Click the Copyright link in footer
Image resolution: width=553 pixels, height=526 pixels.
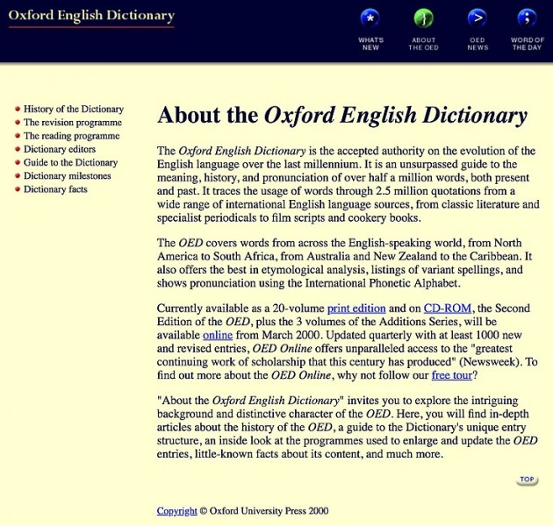(x=177, y=511)
